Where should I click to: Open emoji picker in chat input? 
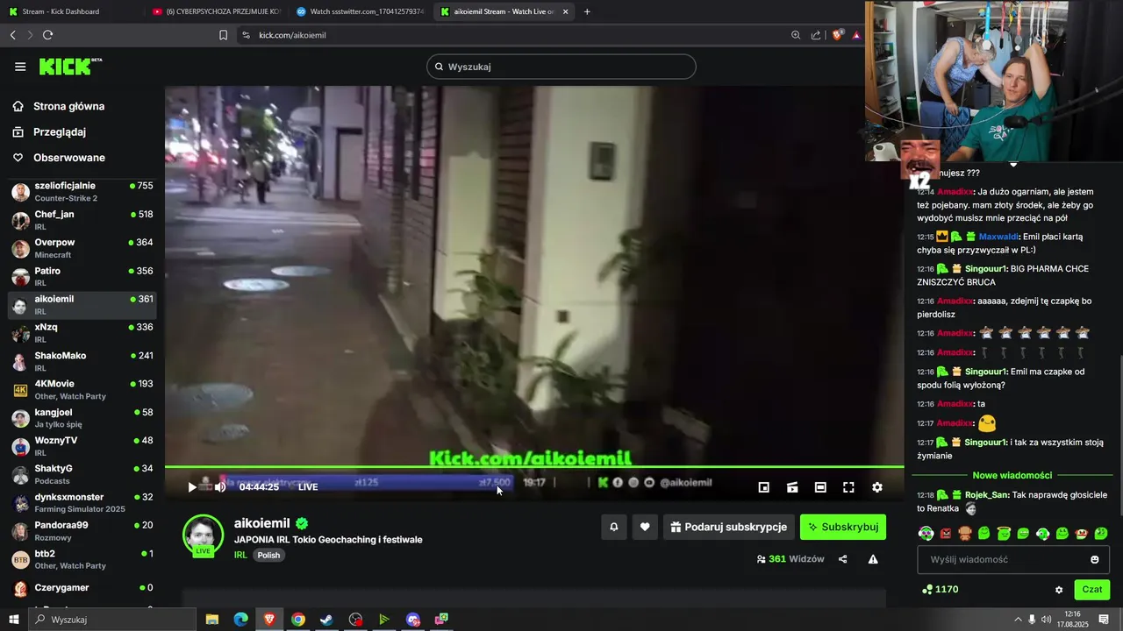[x=1094, y=559]
